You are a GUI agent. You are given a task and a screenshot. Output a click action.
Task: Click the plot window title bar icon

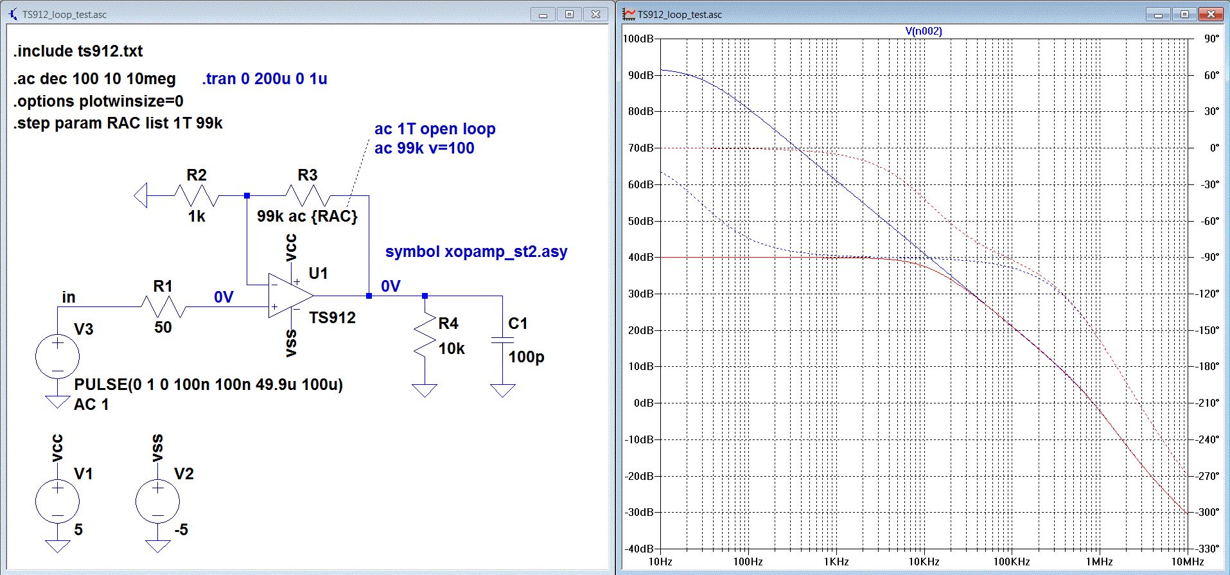point(629,14)
